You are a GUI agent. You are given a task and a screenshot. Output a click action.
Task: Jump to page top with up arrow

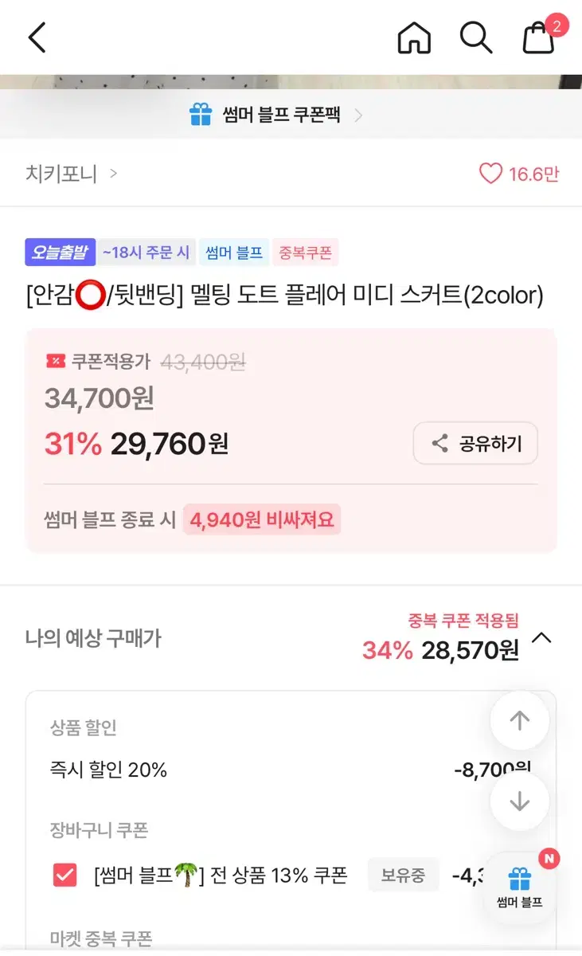tap(520, 721)
